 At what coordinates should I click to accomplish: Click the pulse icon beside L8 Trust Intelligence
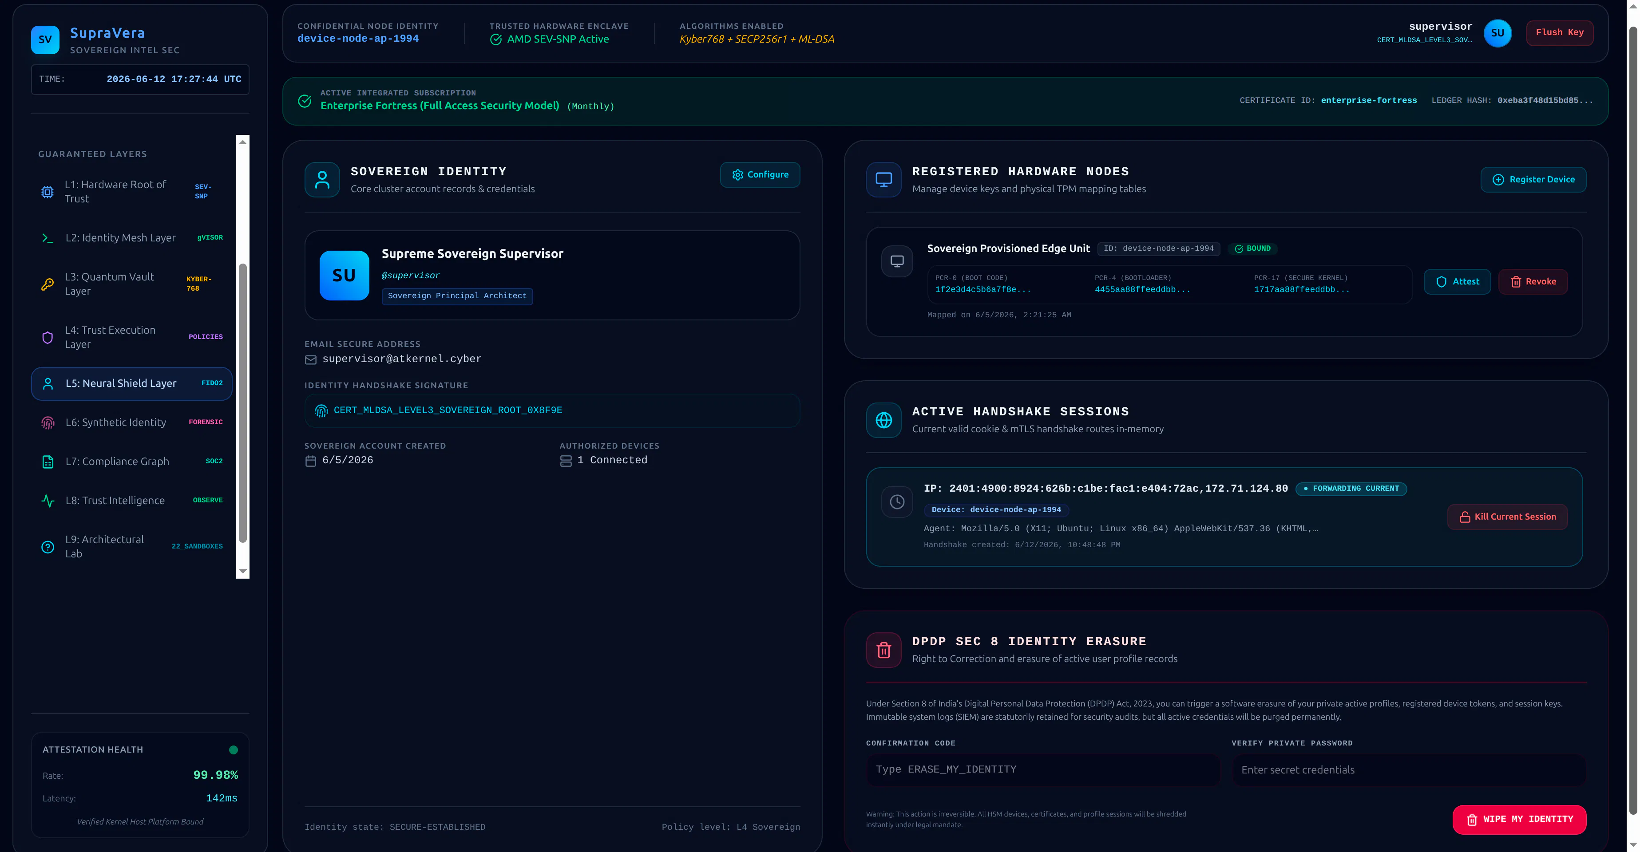tap(48, 501)
